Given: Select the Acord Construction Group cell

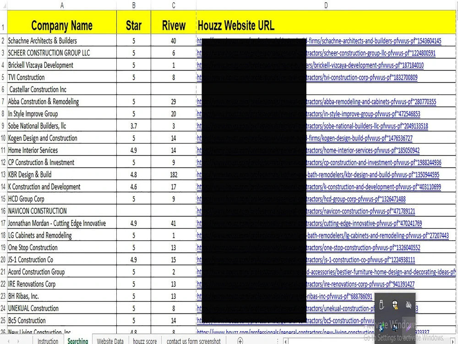Looking at the screenshot, I should 62,272.
